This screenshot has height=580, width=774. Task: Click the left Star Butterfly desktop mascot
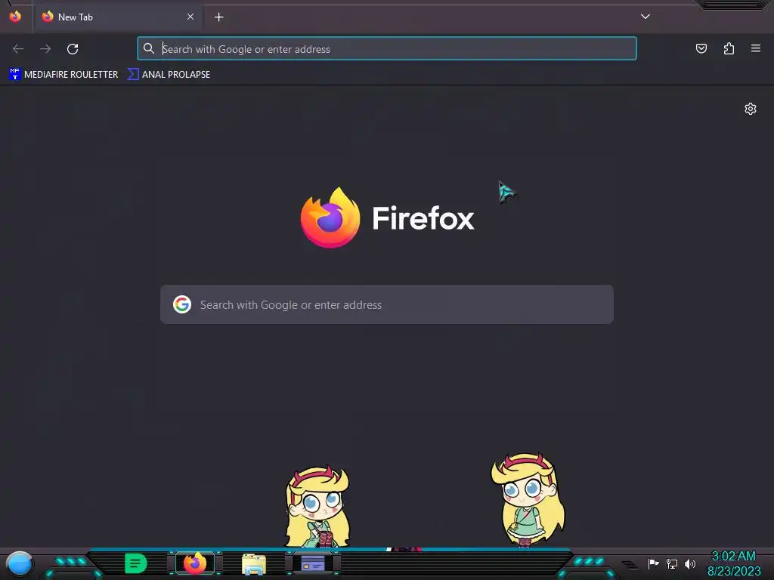(317, 507)
